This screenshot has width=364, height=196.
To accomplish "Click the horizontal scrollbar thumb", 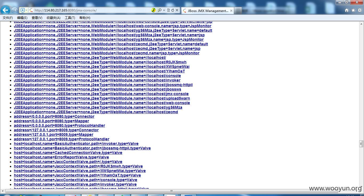I will [172, 191].
